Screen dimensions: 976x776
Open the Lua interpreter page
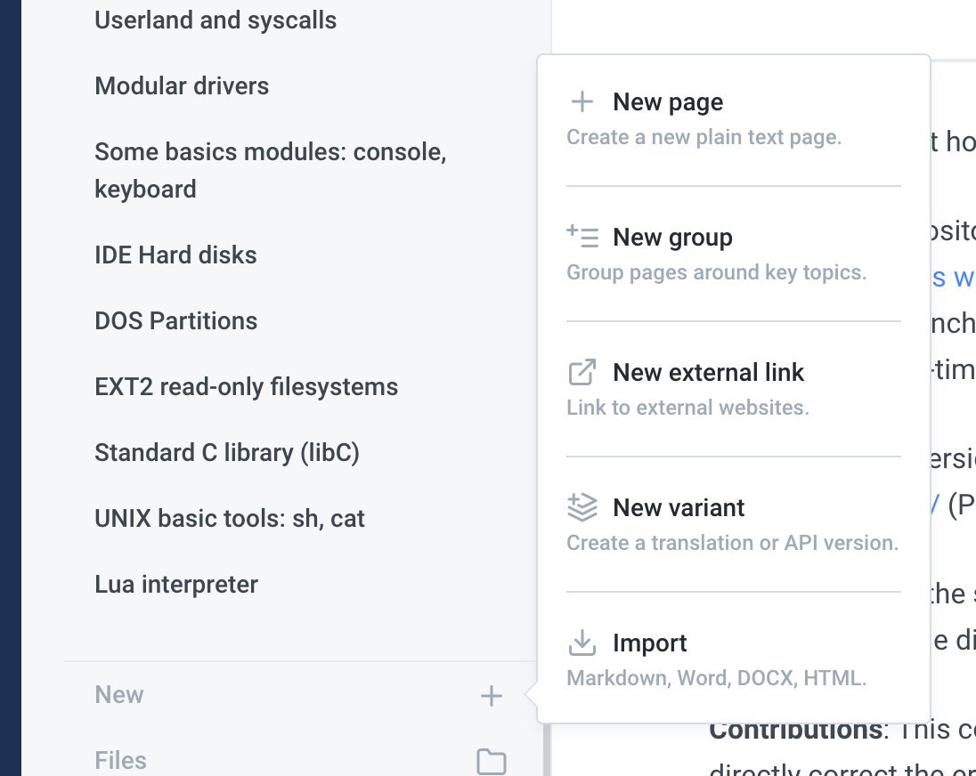coord(176,585)
